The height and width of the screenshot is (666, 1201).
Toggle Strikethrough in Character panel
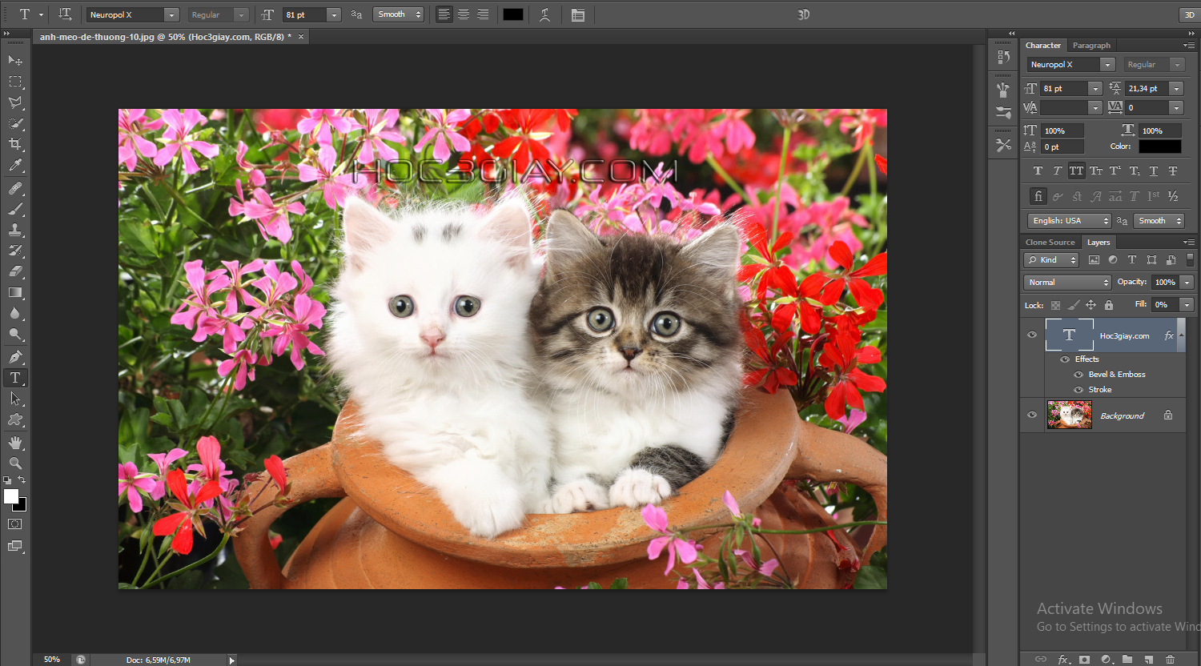point(1173,171)
